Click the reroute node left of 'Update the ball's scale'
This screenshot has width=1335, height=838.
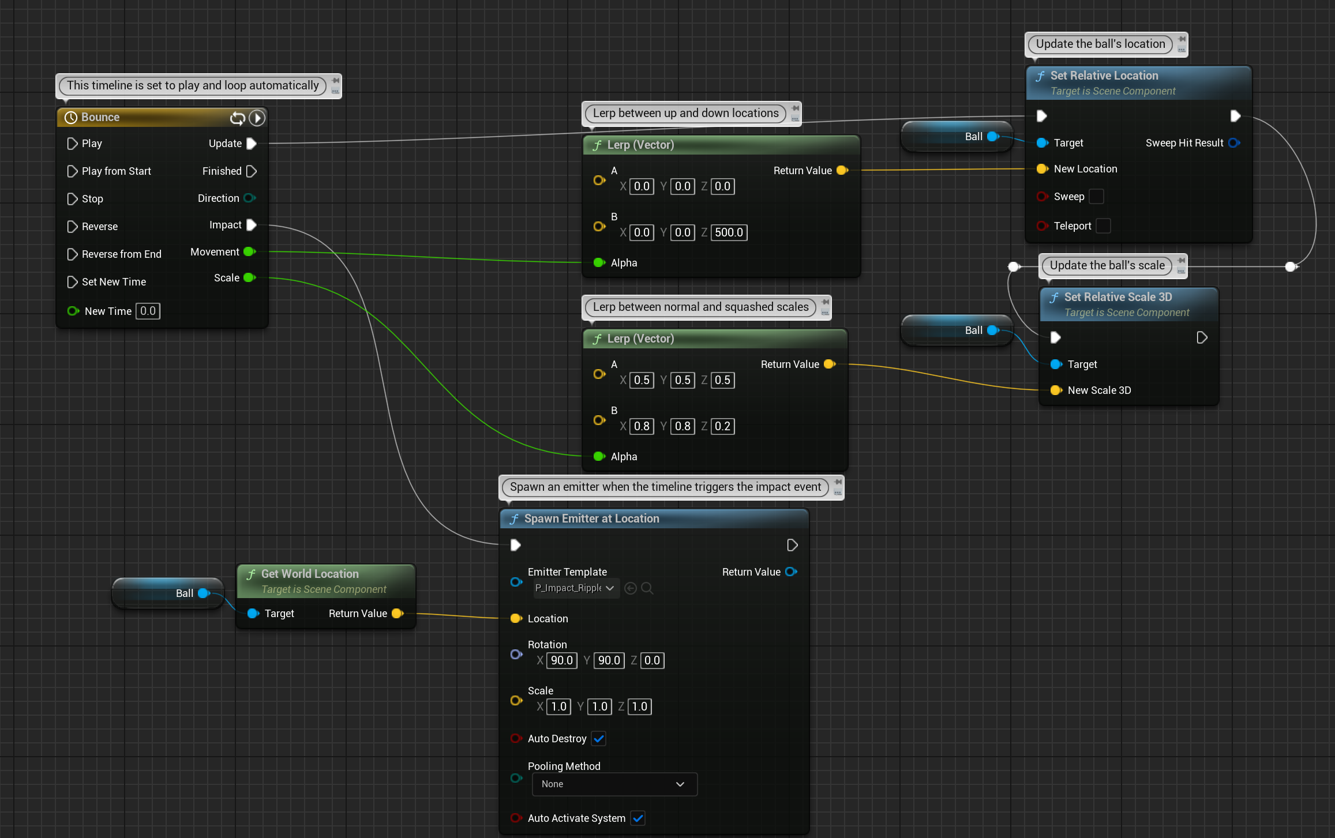[1014, 266]
